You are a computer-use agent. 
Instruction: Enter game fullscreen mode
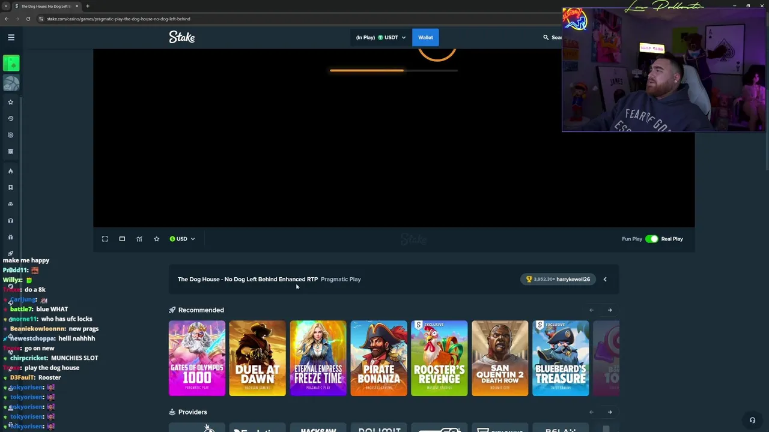coord(105,239)
